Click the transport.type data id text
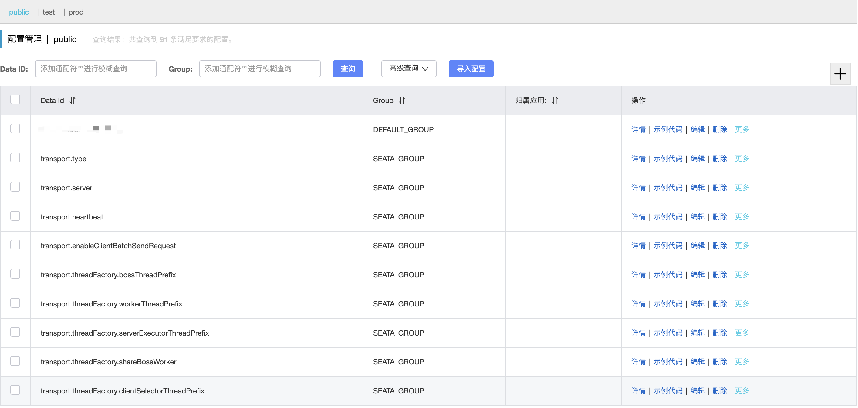The width and height of the screenshot is (858, 408). coord(63,159)
